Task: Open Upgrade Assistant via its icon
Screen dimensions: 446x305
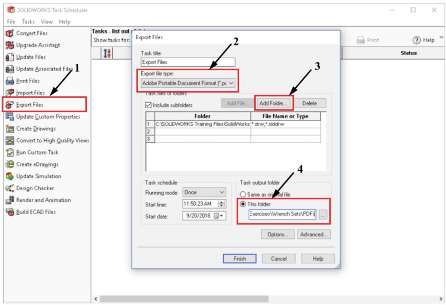Action: click(x=10, y=45)
